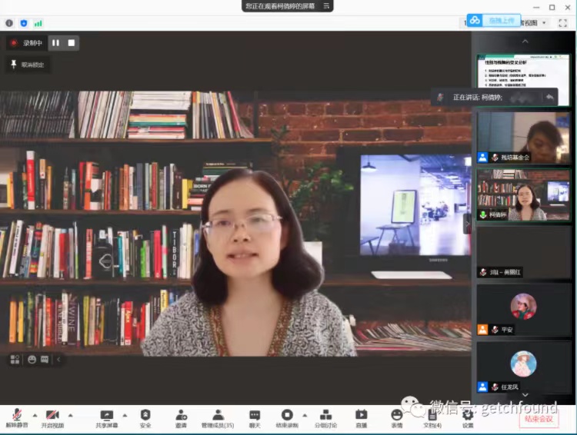The height and width of the screenshot is (435, 577).
Task: Click the red End Meeting (结束会议) button
Action: [539, 419]
